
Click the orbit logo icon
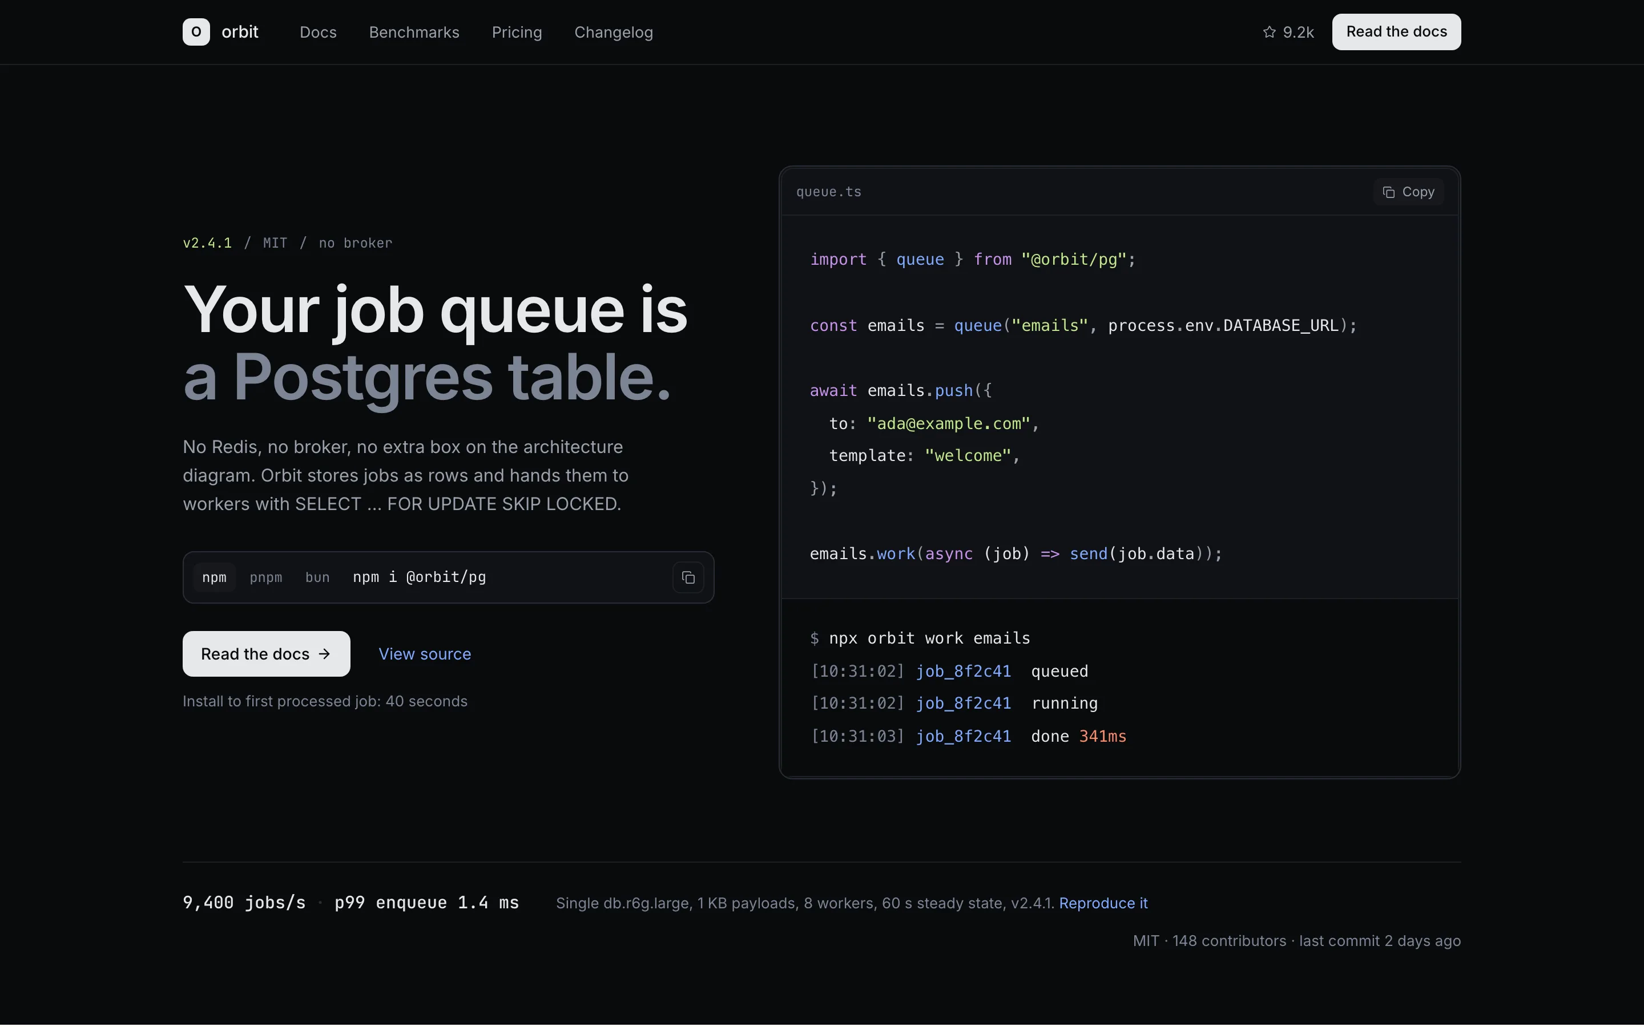pos(196,32)
